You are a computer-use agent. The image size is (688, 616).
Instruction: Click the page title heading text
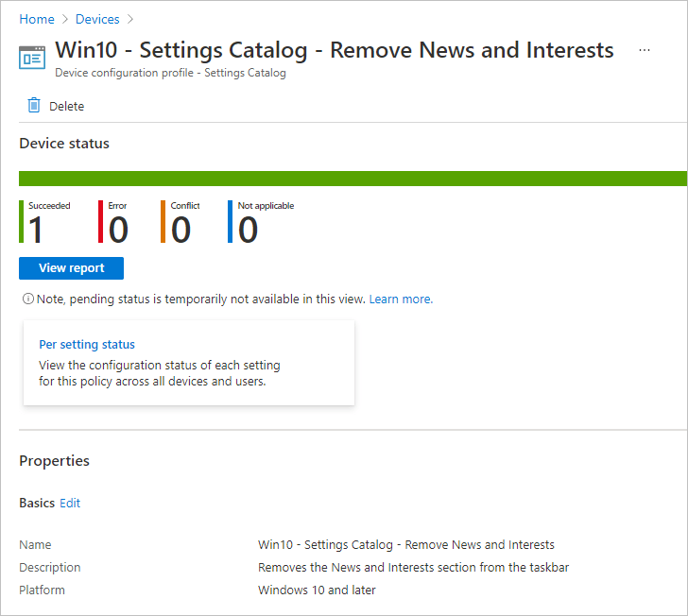pos(335,50)
